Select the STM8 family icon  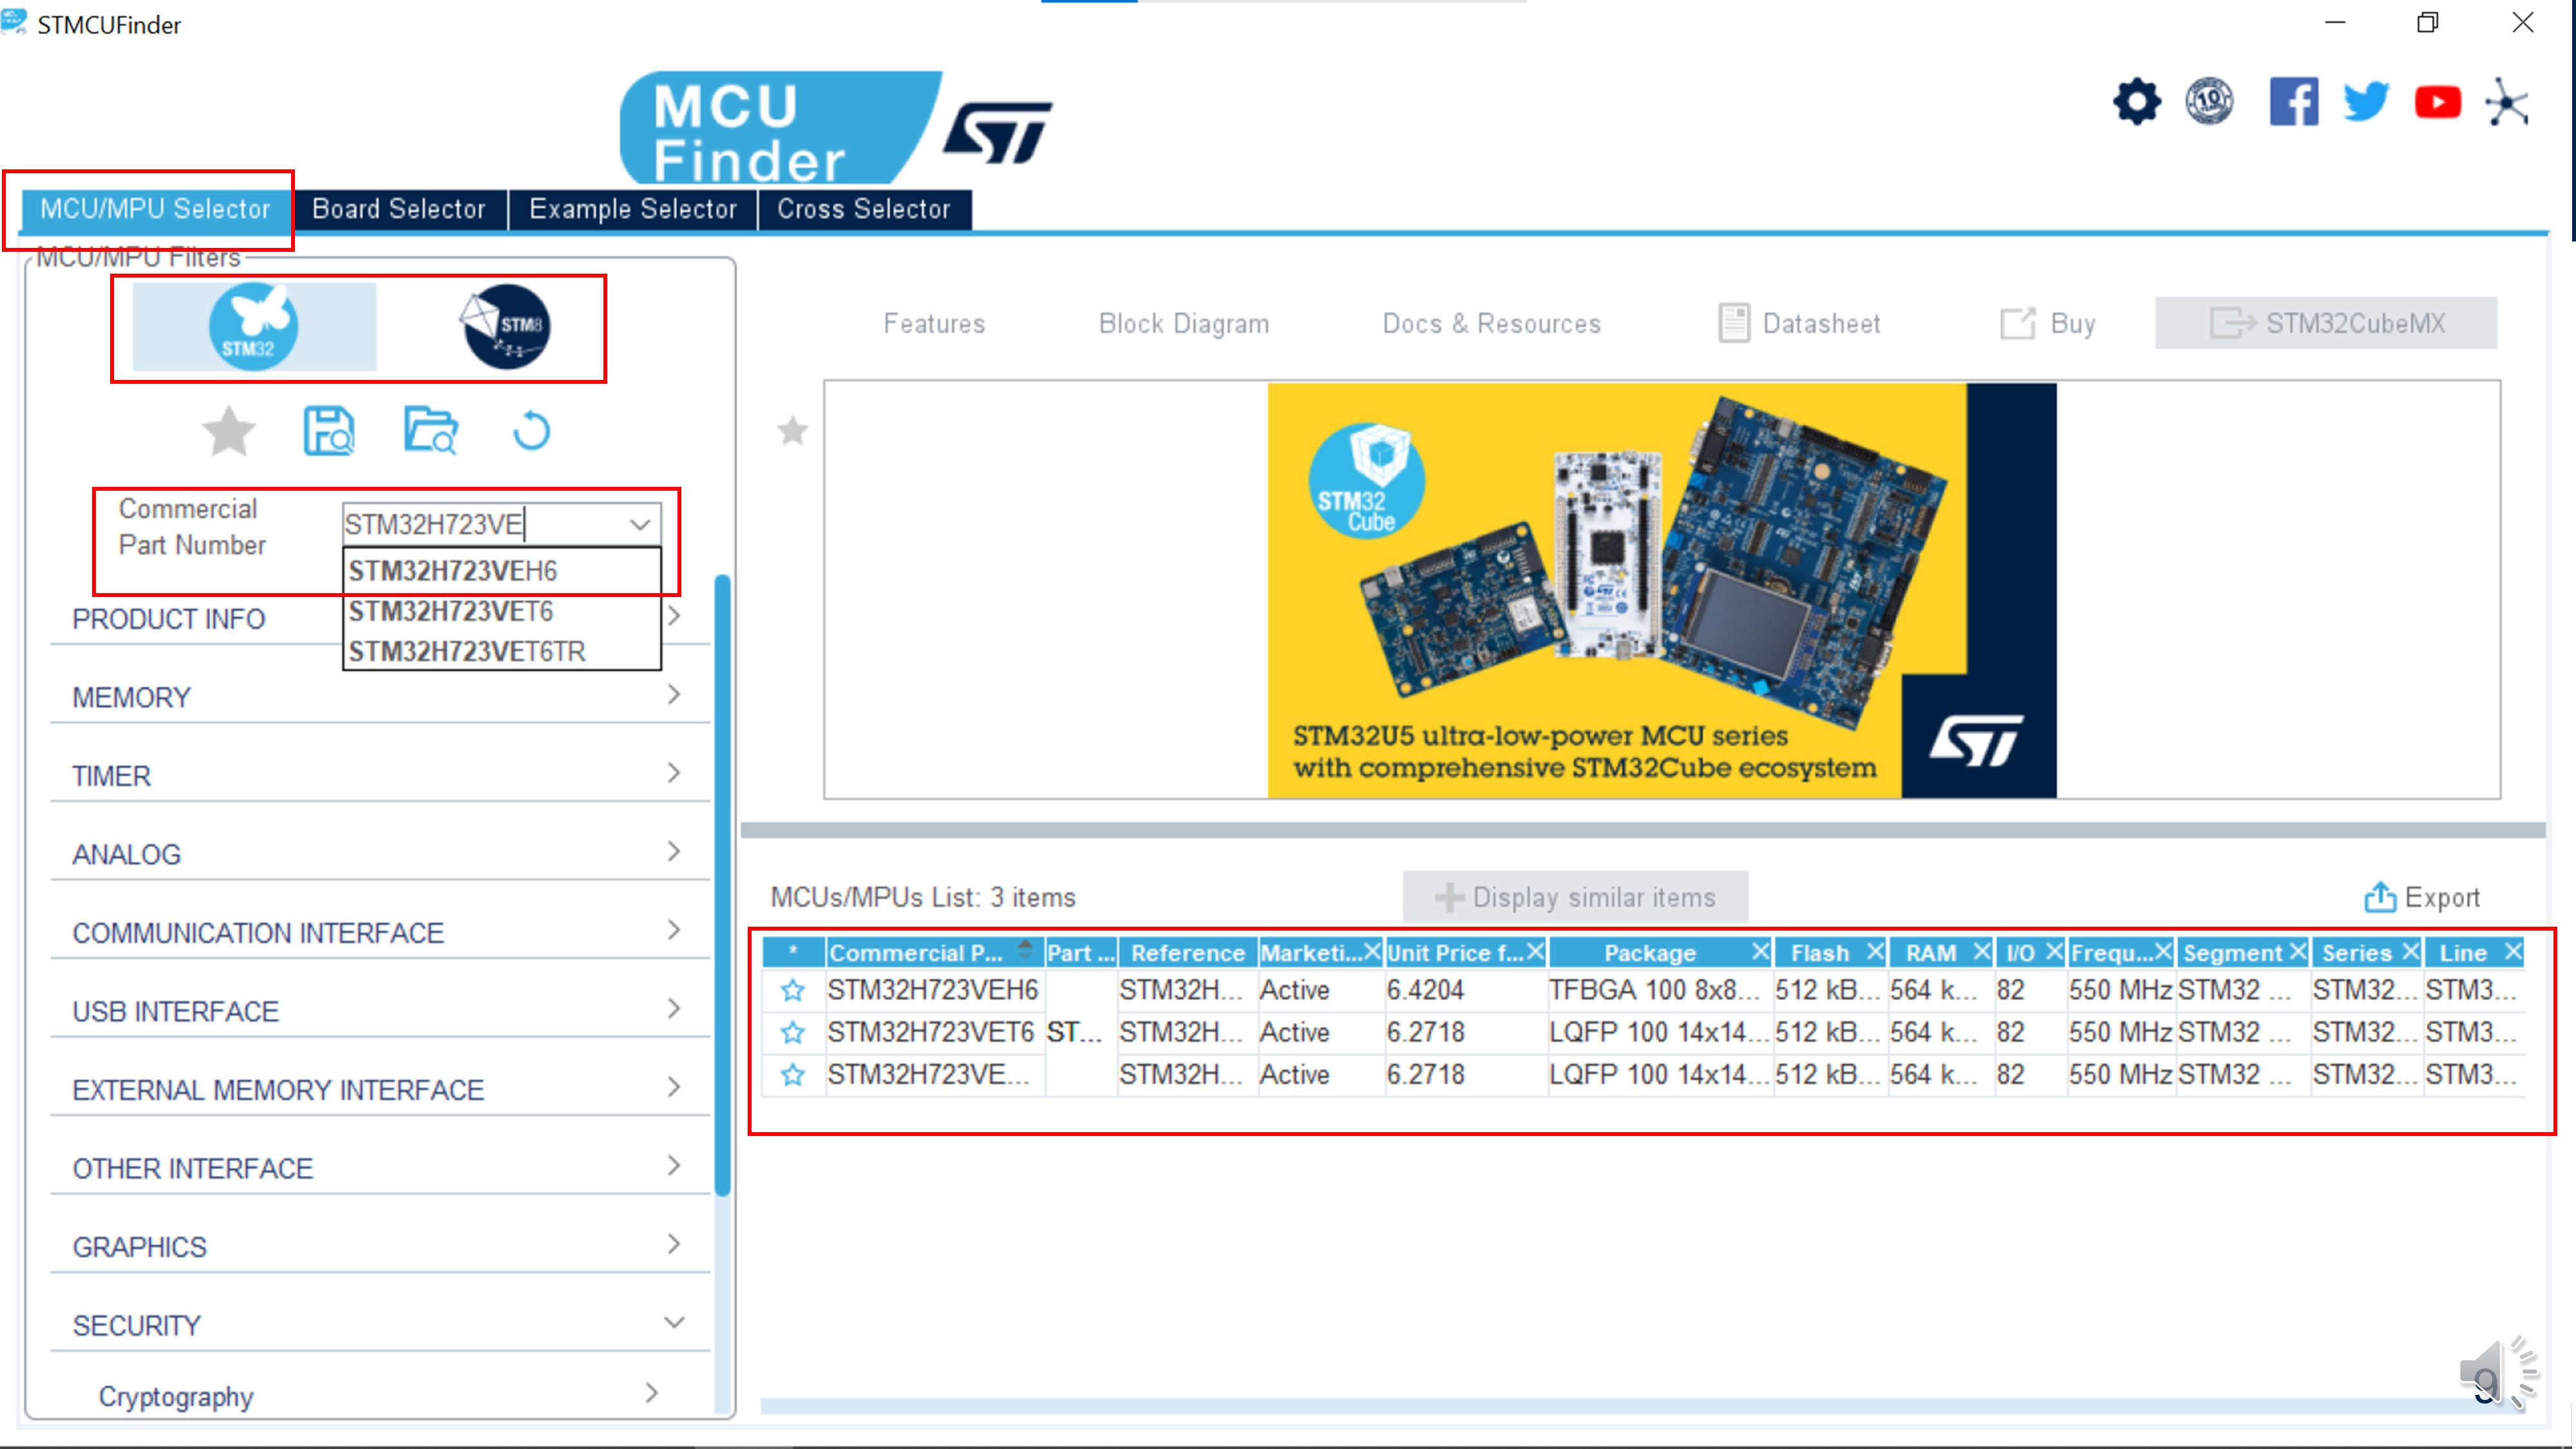pyautogui.click(x=507, y=326)
